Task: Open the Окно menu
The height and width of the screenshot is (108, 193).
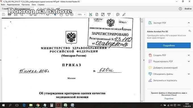Action: tap(33, 5)
